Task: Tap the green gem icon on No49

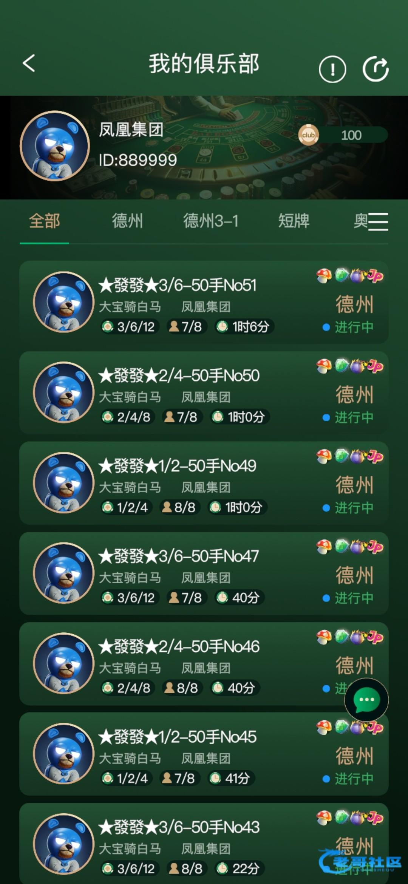Action: [342, 456]
